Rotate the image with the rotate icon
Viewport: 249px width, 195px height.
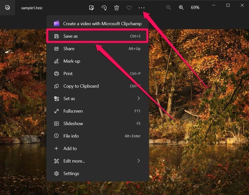(x=104, y=7)
